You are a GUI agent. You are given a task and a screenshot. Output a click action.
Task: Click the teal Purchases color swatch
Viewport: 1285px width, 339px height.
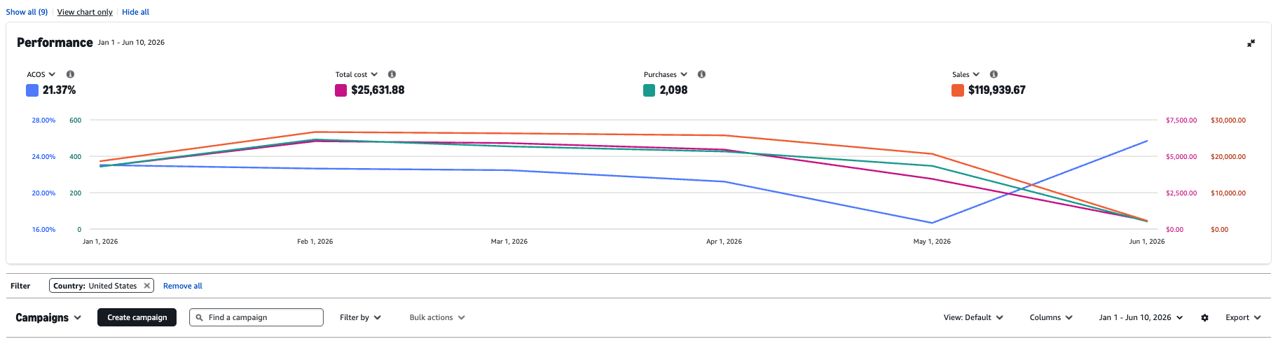pyautogui.click(x=650, y=90)
